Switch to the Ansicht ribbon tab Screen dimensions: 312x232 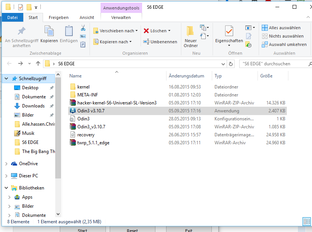tap(87, 17)
